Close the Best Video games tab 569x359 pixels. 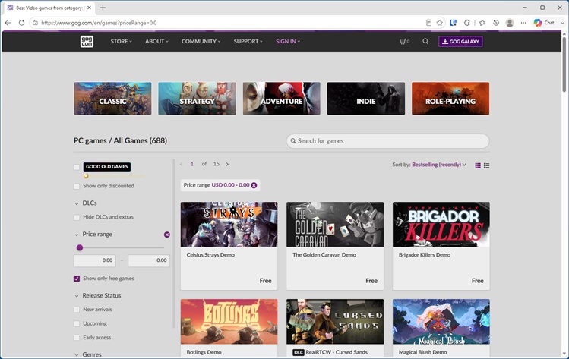pyautogui.click(x=90, y=8)
